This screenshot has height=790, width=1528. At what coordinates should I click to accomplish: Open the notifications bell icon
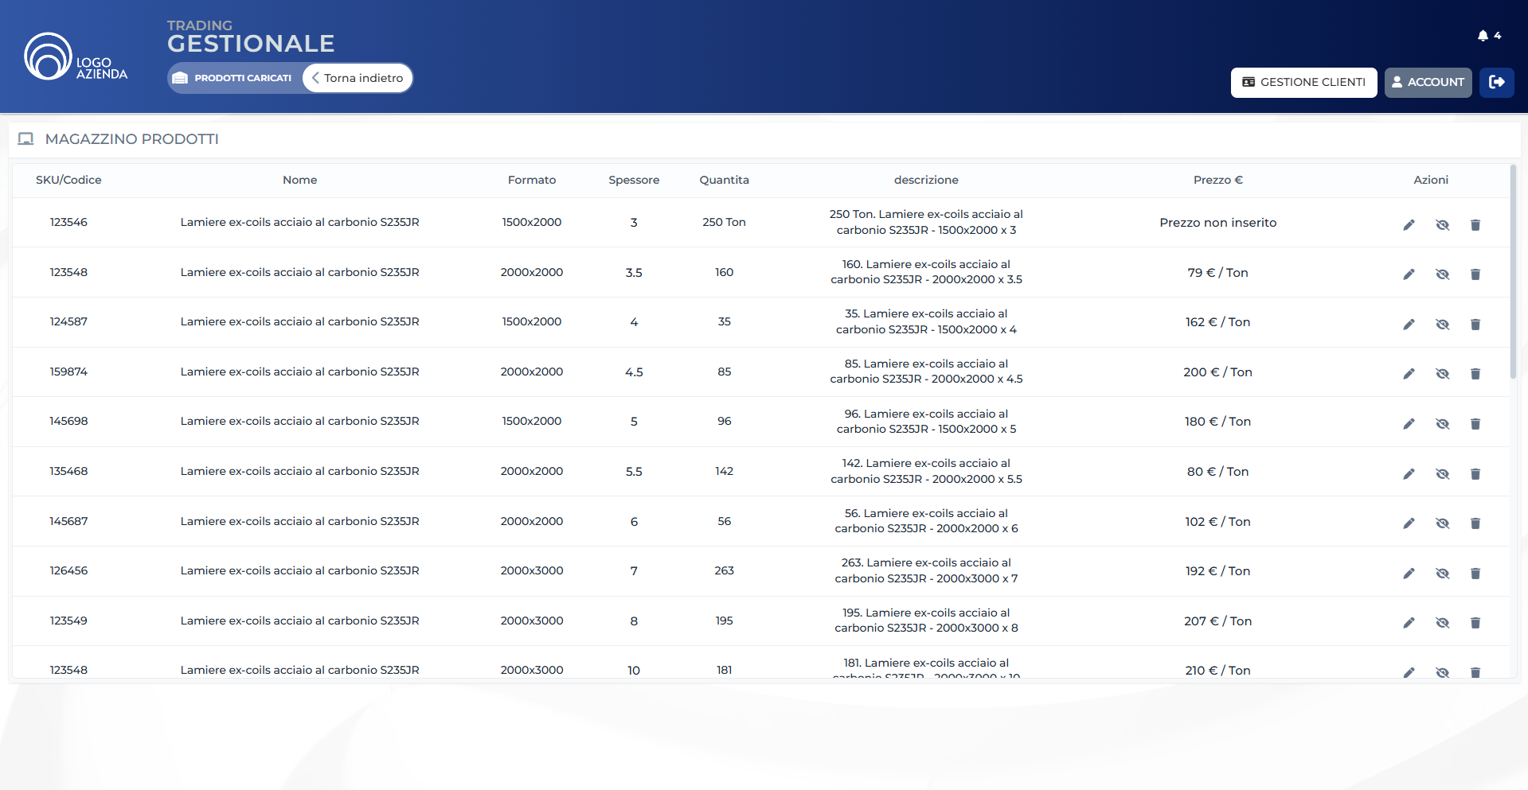coord(1483,36)
